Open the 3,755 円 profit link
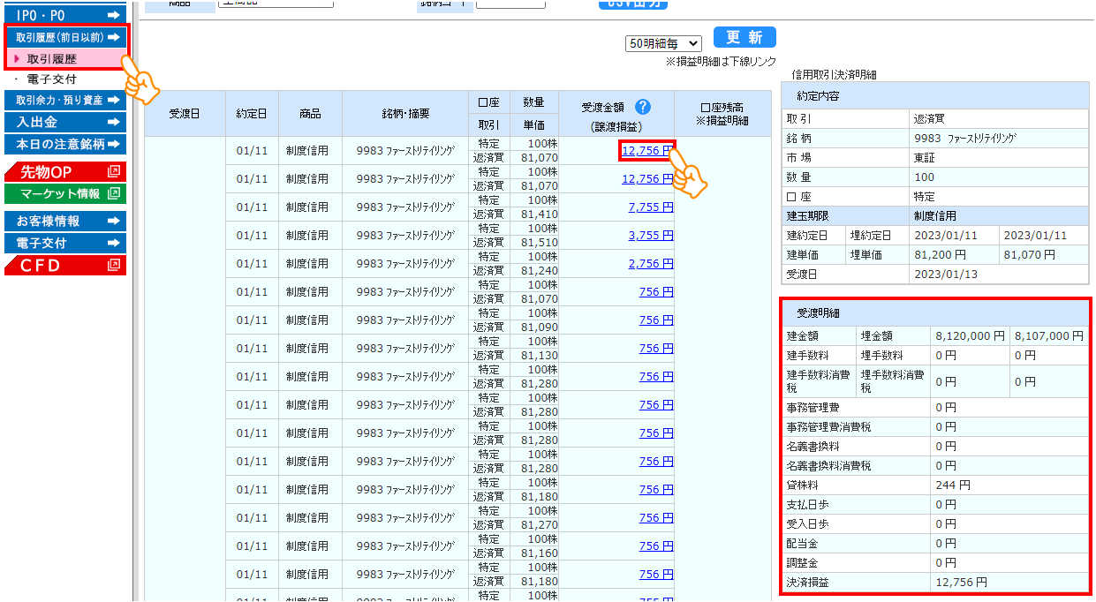1096x602 pixels. point(651,236)
